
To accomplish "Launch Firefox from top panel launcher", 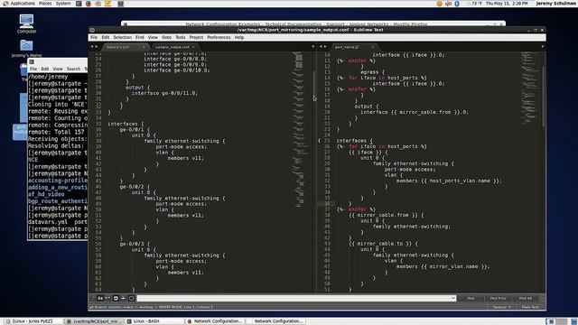I will tap(89, 4).
